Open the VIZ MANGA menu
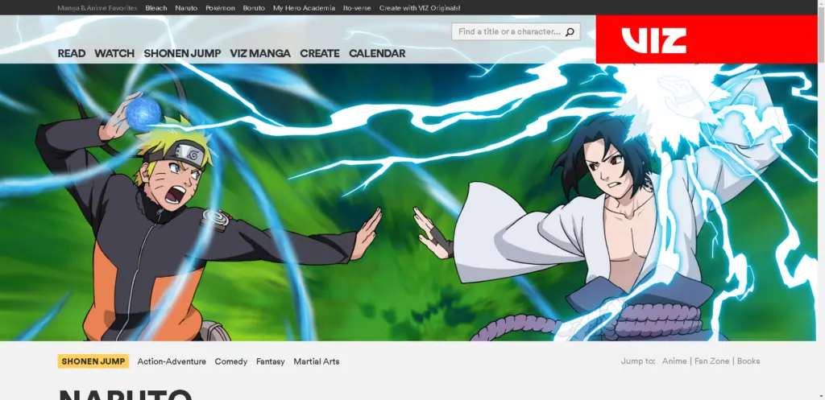The height and width of the screenshot is (400, 825). 260,53
